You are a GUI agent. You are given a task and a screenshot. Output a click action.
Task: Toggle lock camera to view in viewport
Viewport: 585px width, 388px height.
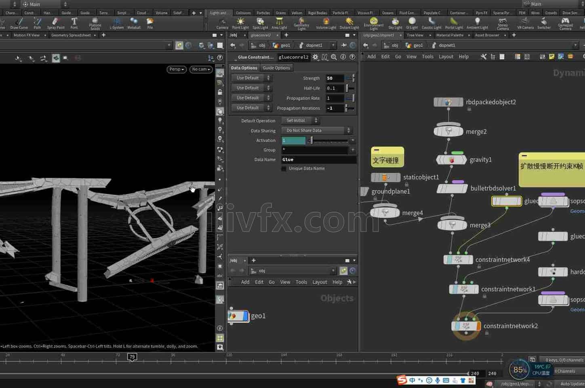tap(220, 92)
